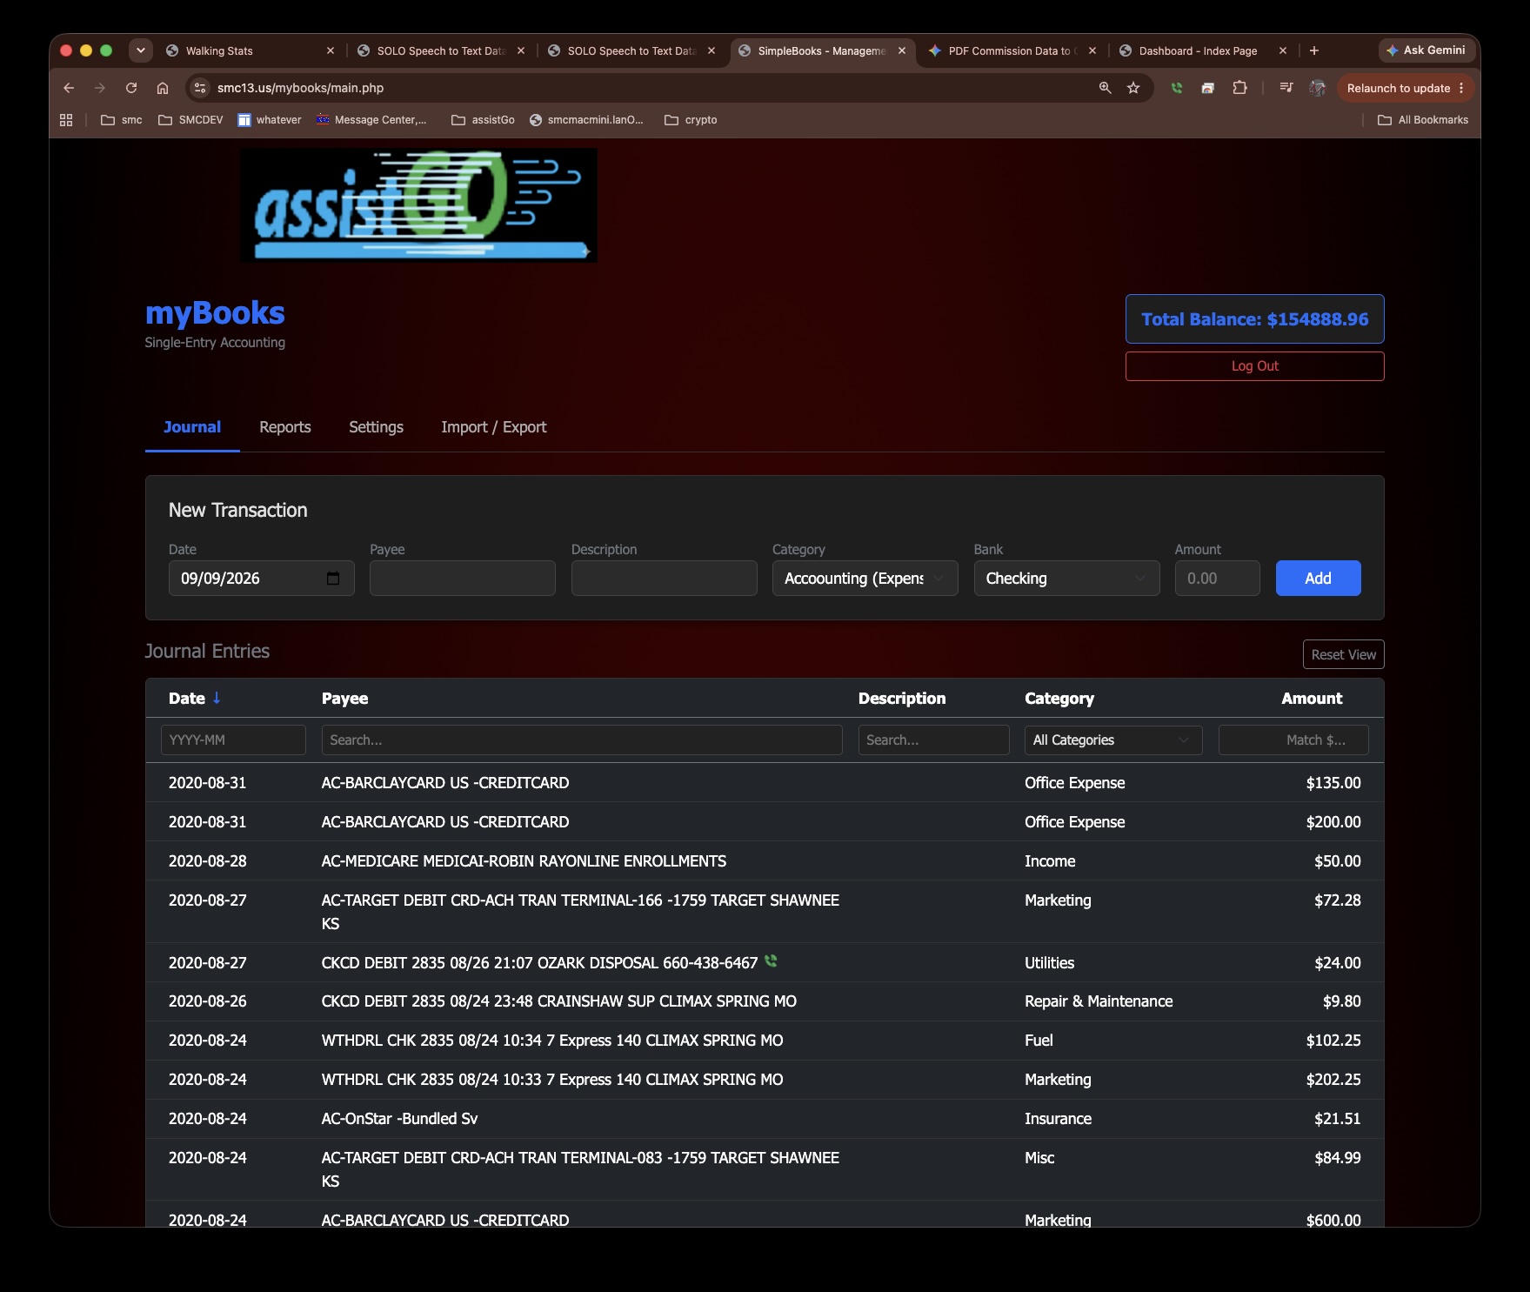The image size is (1530, 1292).
Task: Open the Import / Export tab
Action: coord(493,427)
